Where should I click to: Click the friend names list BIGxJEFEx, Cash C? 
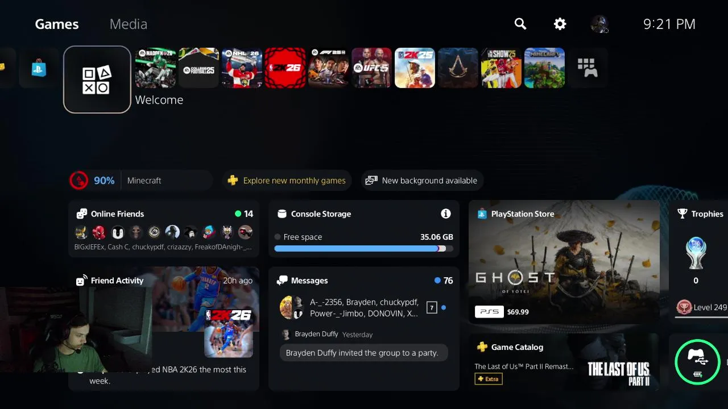point(163,247)
